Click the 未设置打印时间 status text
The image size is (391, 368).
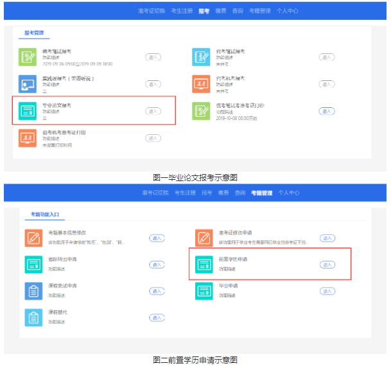(x=57, y=145)
